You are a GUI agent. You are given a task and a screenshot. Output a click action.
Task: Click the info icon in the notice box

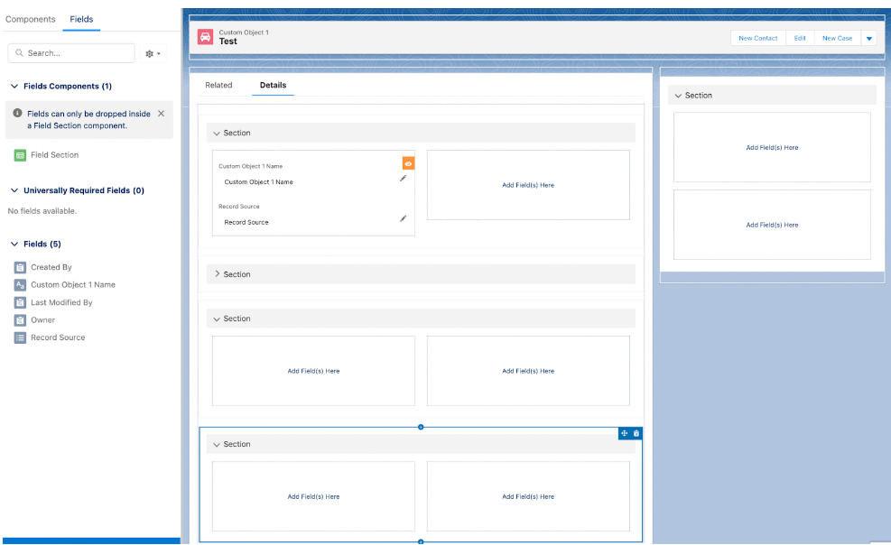(18, 113)
